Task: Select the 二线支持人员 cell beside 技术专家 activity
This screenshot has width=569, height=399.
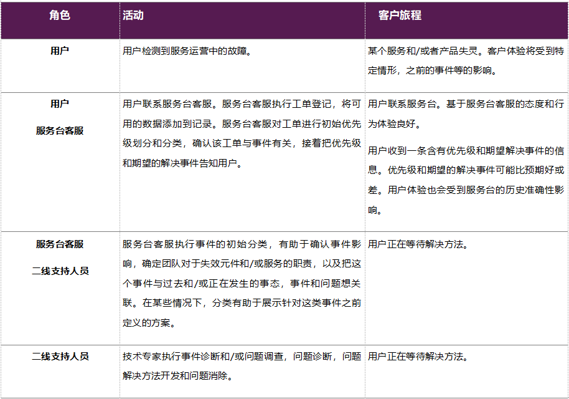Action: pyautogui.click(x=60, y=357)
